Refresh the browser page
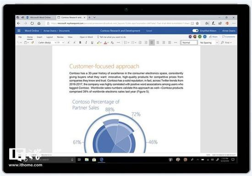Viewport: 252px width, 176px height. coord(32,23)
